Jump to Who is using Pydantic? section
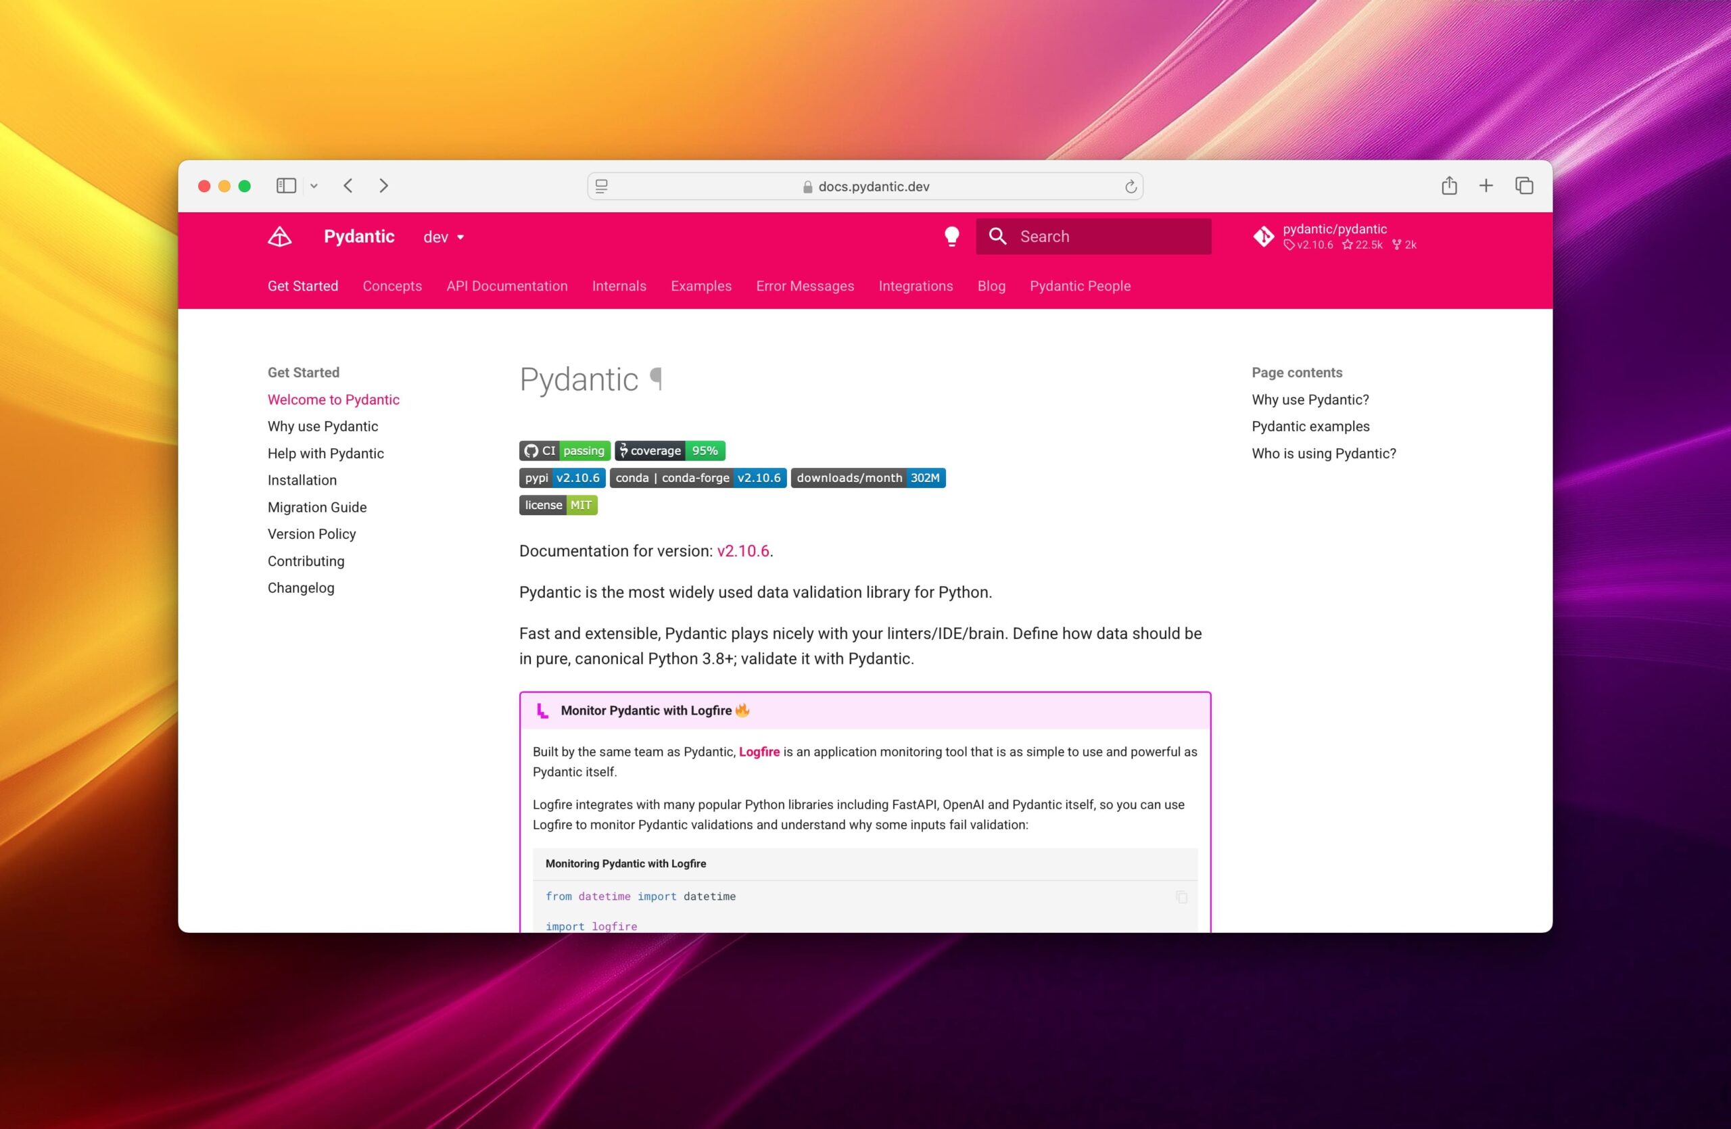Screen dimensions: 1731x1129 (x=1324, y=453)
